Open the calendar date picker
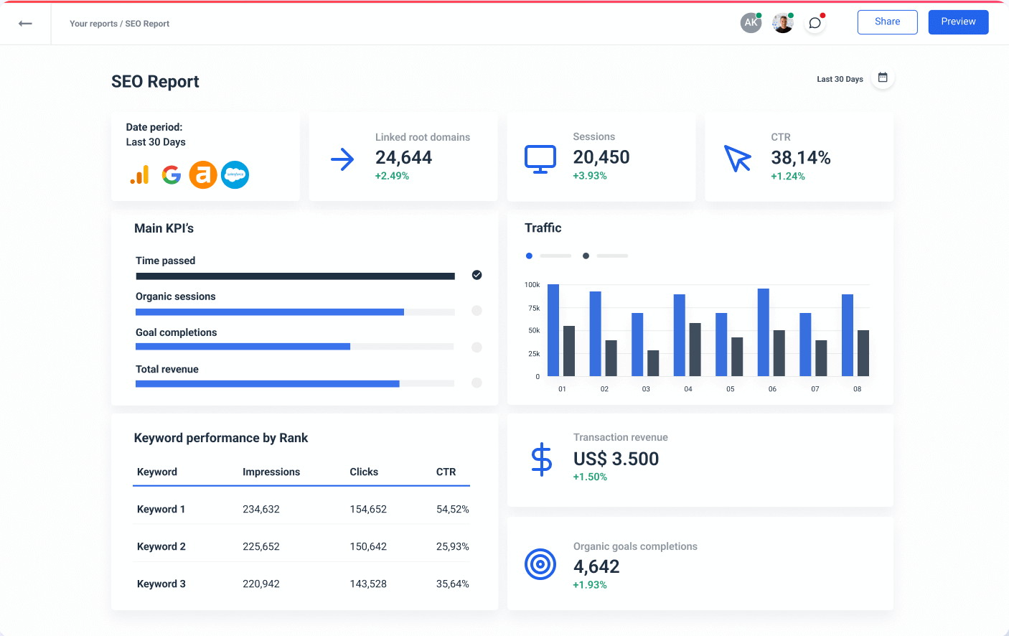Viewport: 1009px width, 636px height. 883,78
